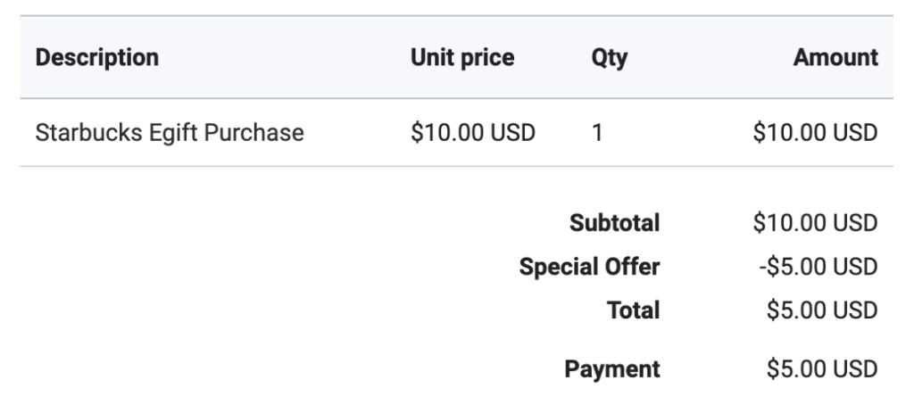
Task: Select the $10.00 USD unit price value
Action: pos(472,133)
